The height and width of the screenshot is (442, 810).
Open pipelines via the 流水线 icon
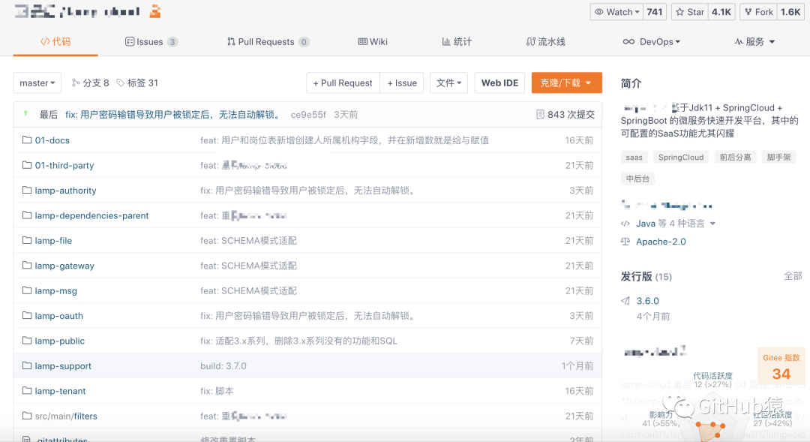[529, 42]
